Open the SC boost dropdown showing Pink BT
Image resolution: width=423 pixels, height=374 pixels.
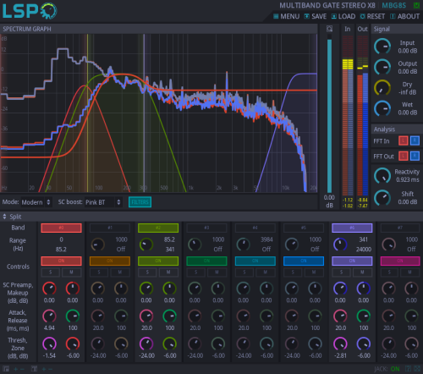pos(103,202)
